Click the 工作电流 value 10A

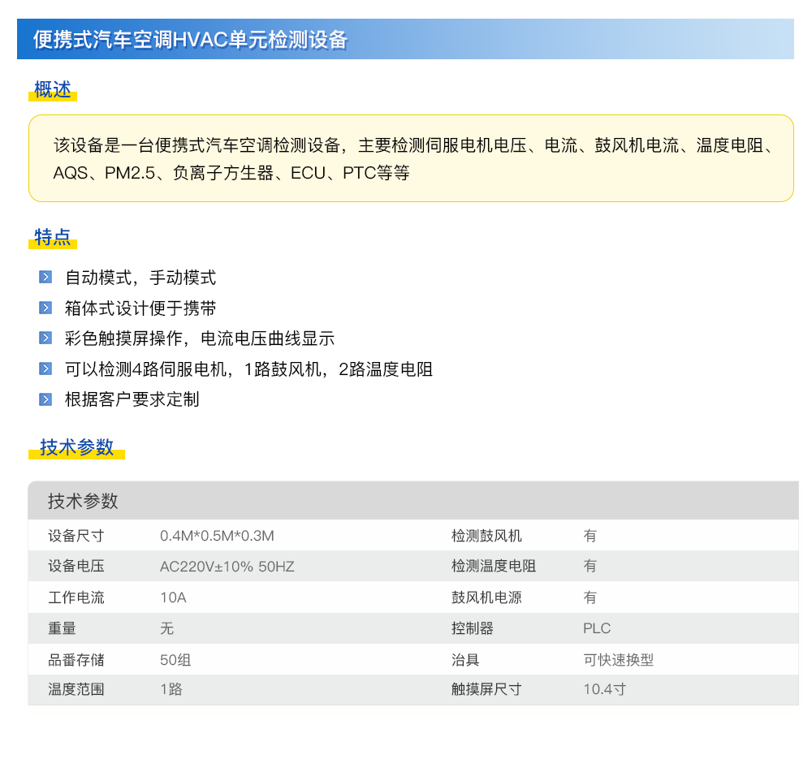pos(173,597)
